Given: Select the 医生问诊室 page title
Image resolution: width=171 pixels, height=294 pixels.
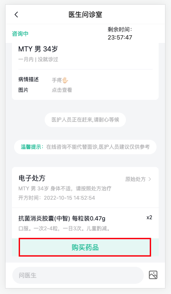Looking at the screenshot, I should tap(85, 14).
